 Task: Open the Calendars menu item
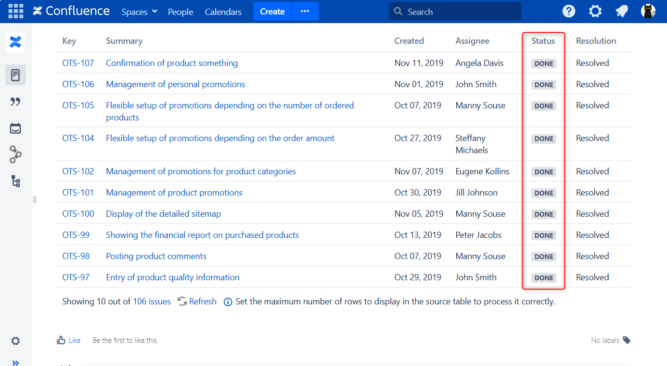[x=223, y=12]
